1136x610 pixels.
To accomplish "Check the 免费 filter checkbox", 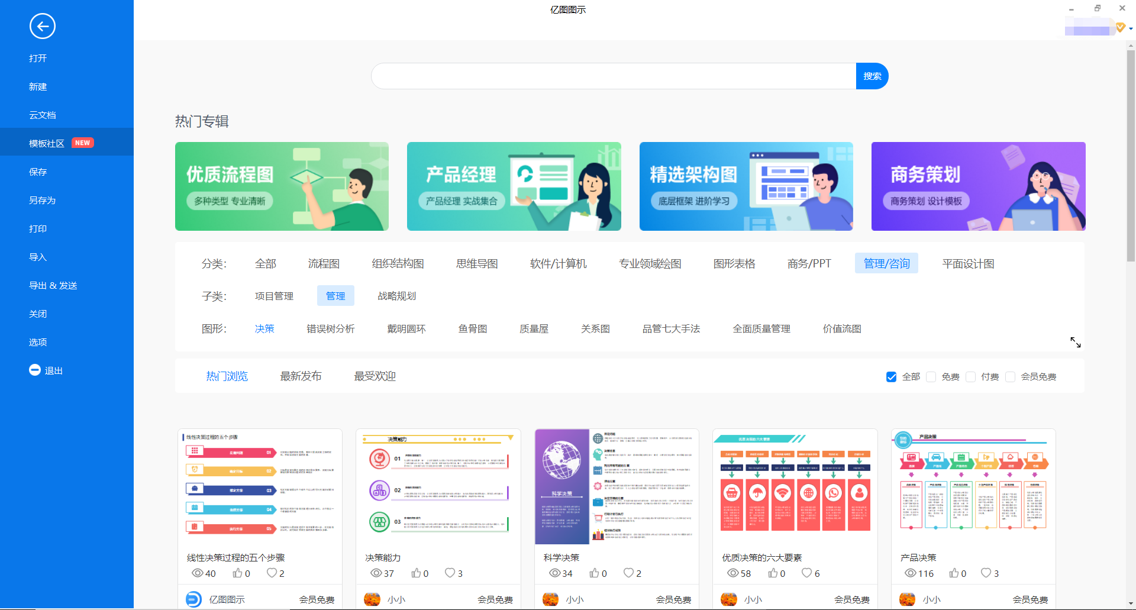I will tap(931, 377).
